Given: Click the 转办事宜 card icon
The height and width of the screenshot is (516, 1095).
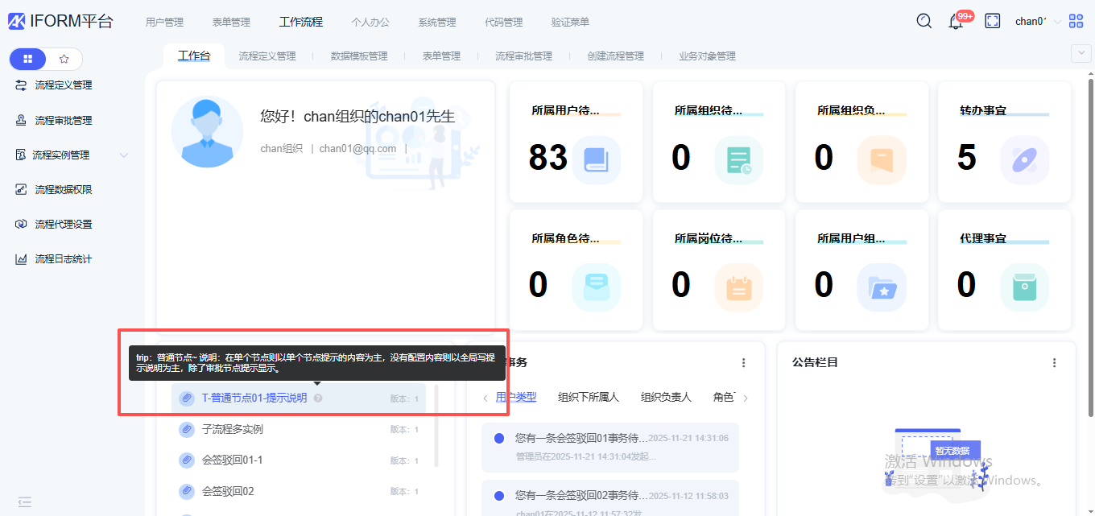Looking at the screenshot, I should click(1024, 160).
